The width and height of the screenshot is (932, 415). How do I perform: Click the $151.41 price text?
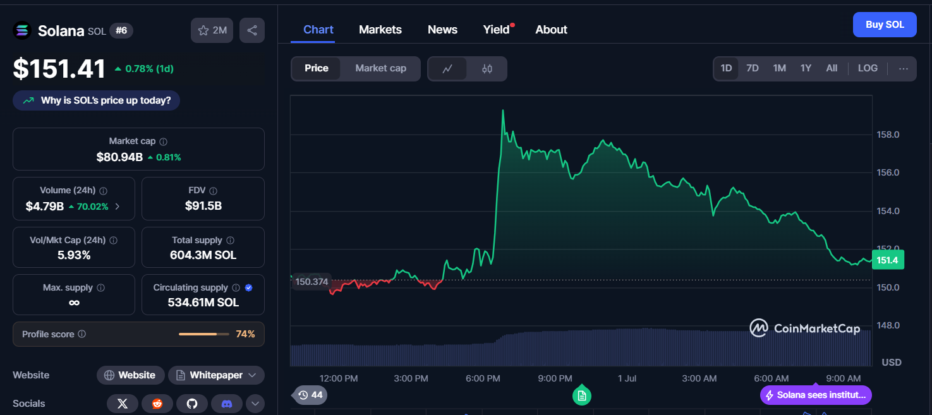tap(59, 69)
